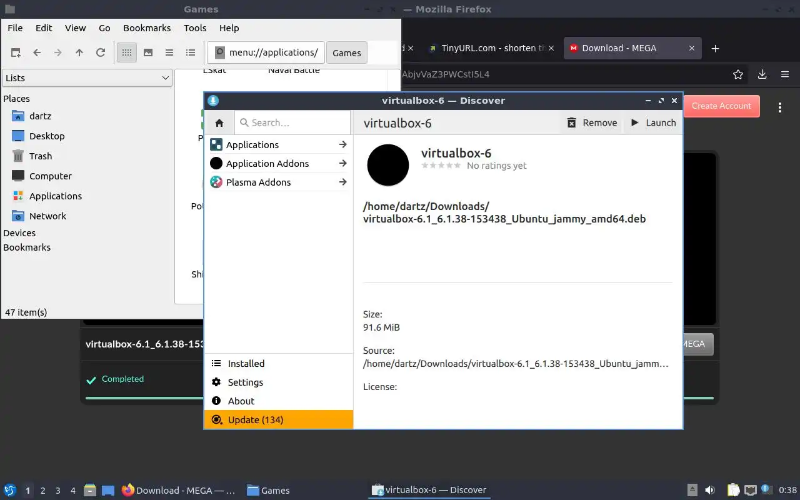Go forward in the Games file manager
The width and height of the screenshot is (800, 500).
58,52
